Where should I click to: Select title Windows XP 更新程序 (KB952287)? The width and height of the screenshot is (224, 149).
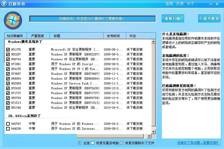coord(75,54)
